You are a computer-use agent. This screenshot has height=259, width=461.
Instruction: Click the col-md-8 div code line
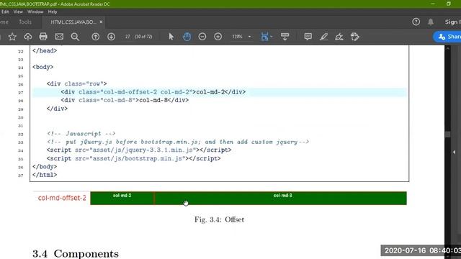coord(125,101)
